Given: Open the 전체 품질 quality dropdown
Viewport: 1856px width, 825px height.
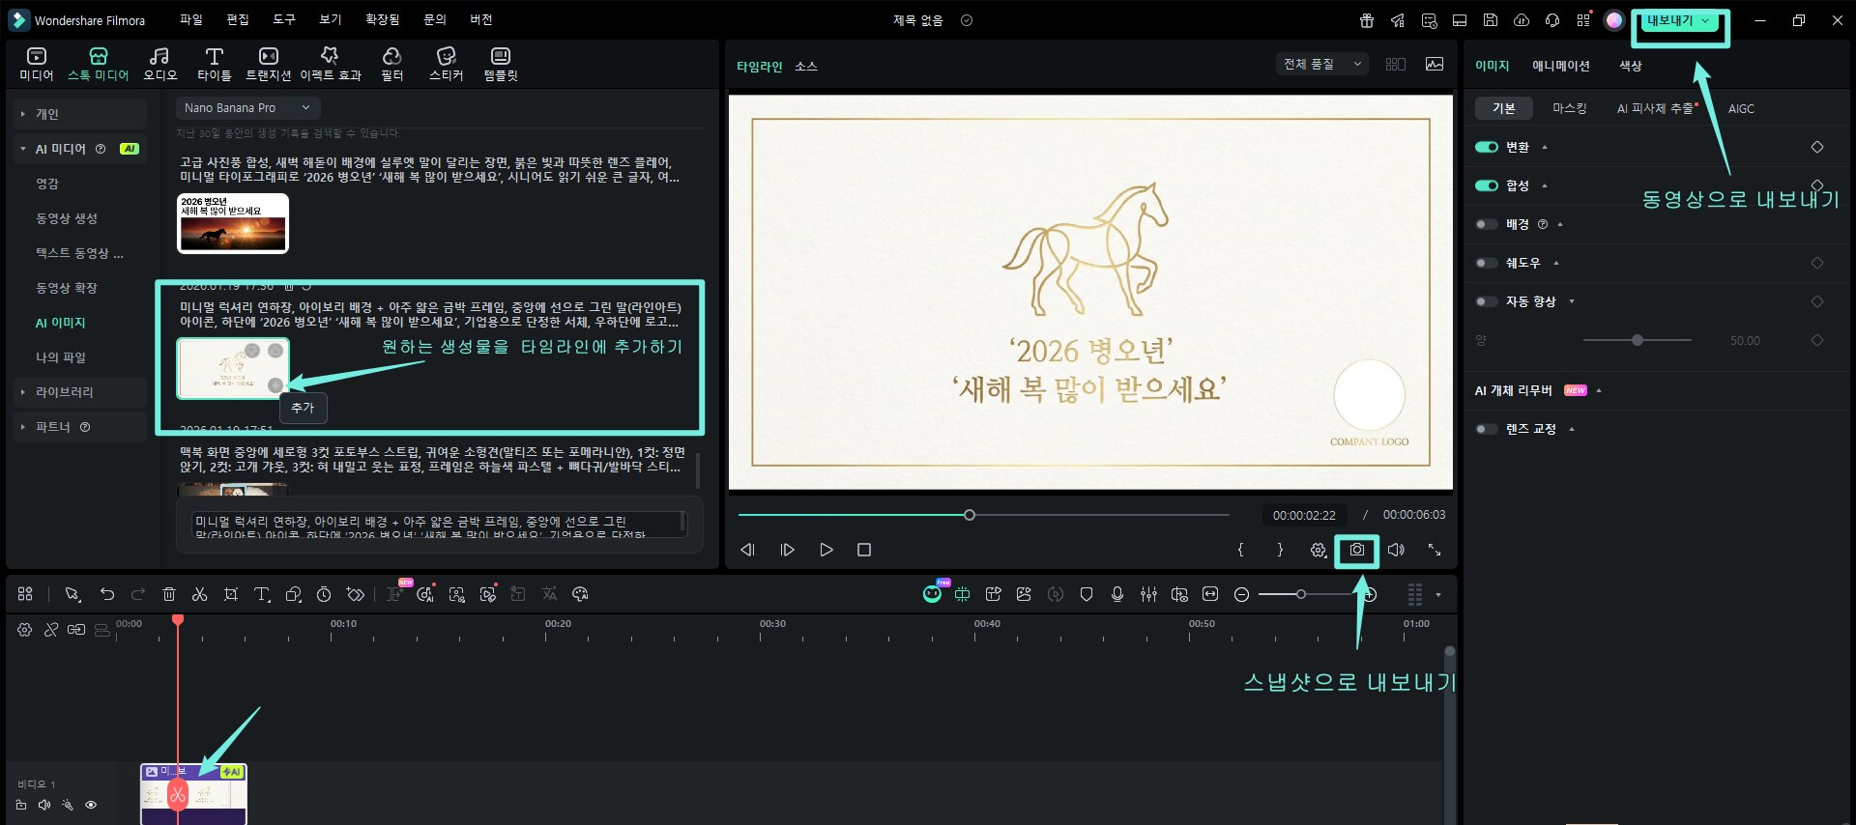Looking at the screenshot, I should [x=1321, y=64].
